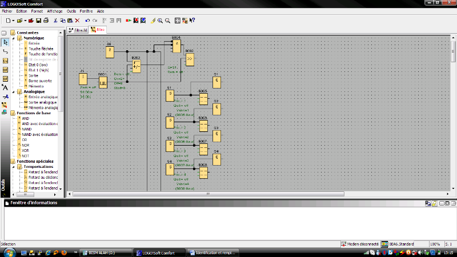Image resolution: width=457 pixels, height=257 pixels.
Task: Click the AND function in tree list
Action: pos(25,118)
